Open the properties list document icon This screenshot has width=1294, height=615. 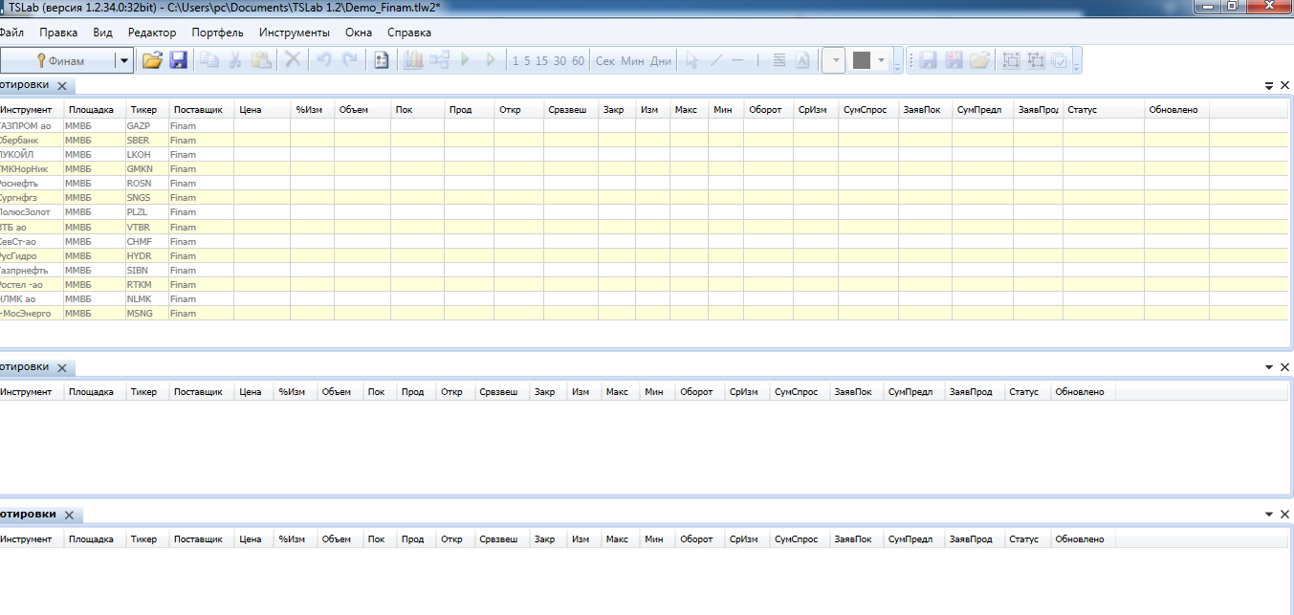[382, 60]
